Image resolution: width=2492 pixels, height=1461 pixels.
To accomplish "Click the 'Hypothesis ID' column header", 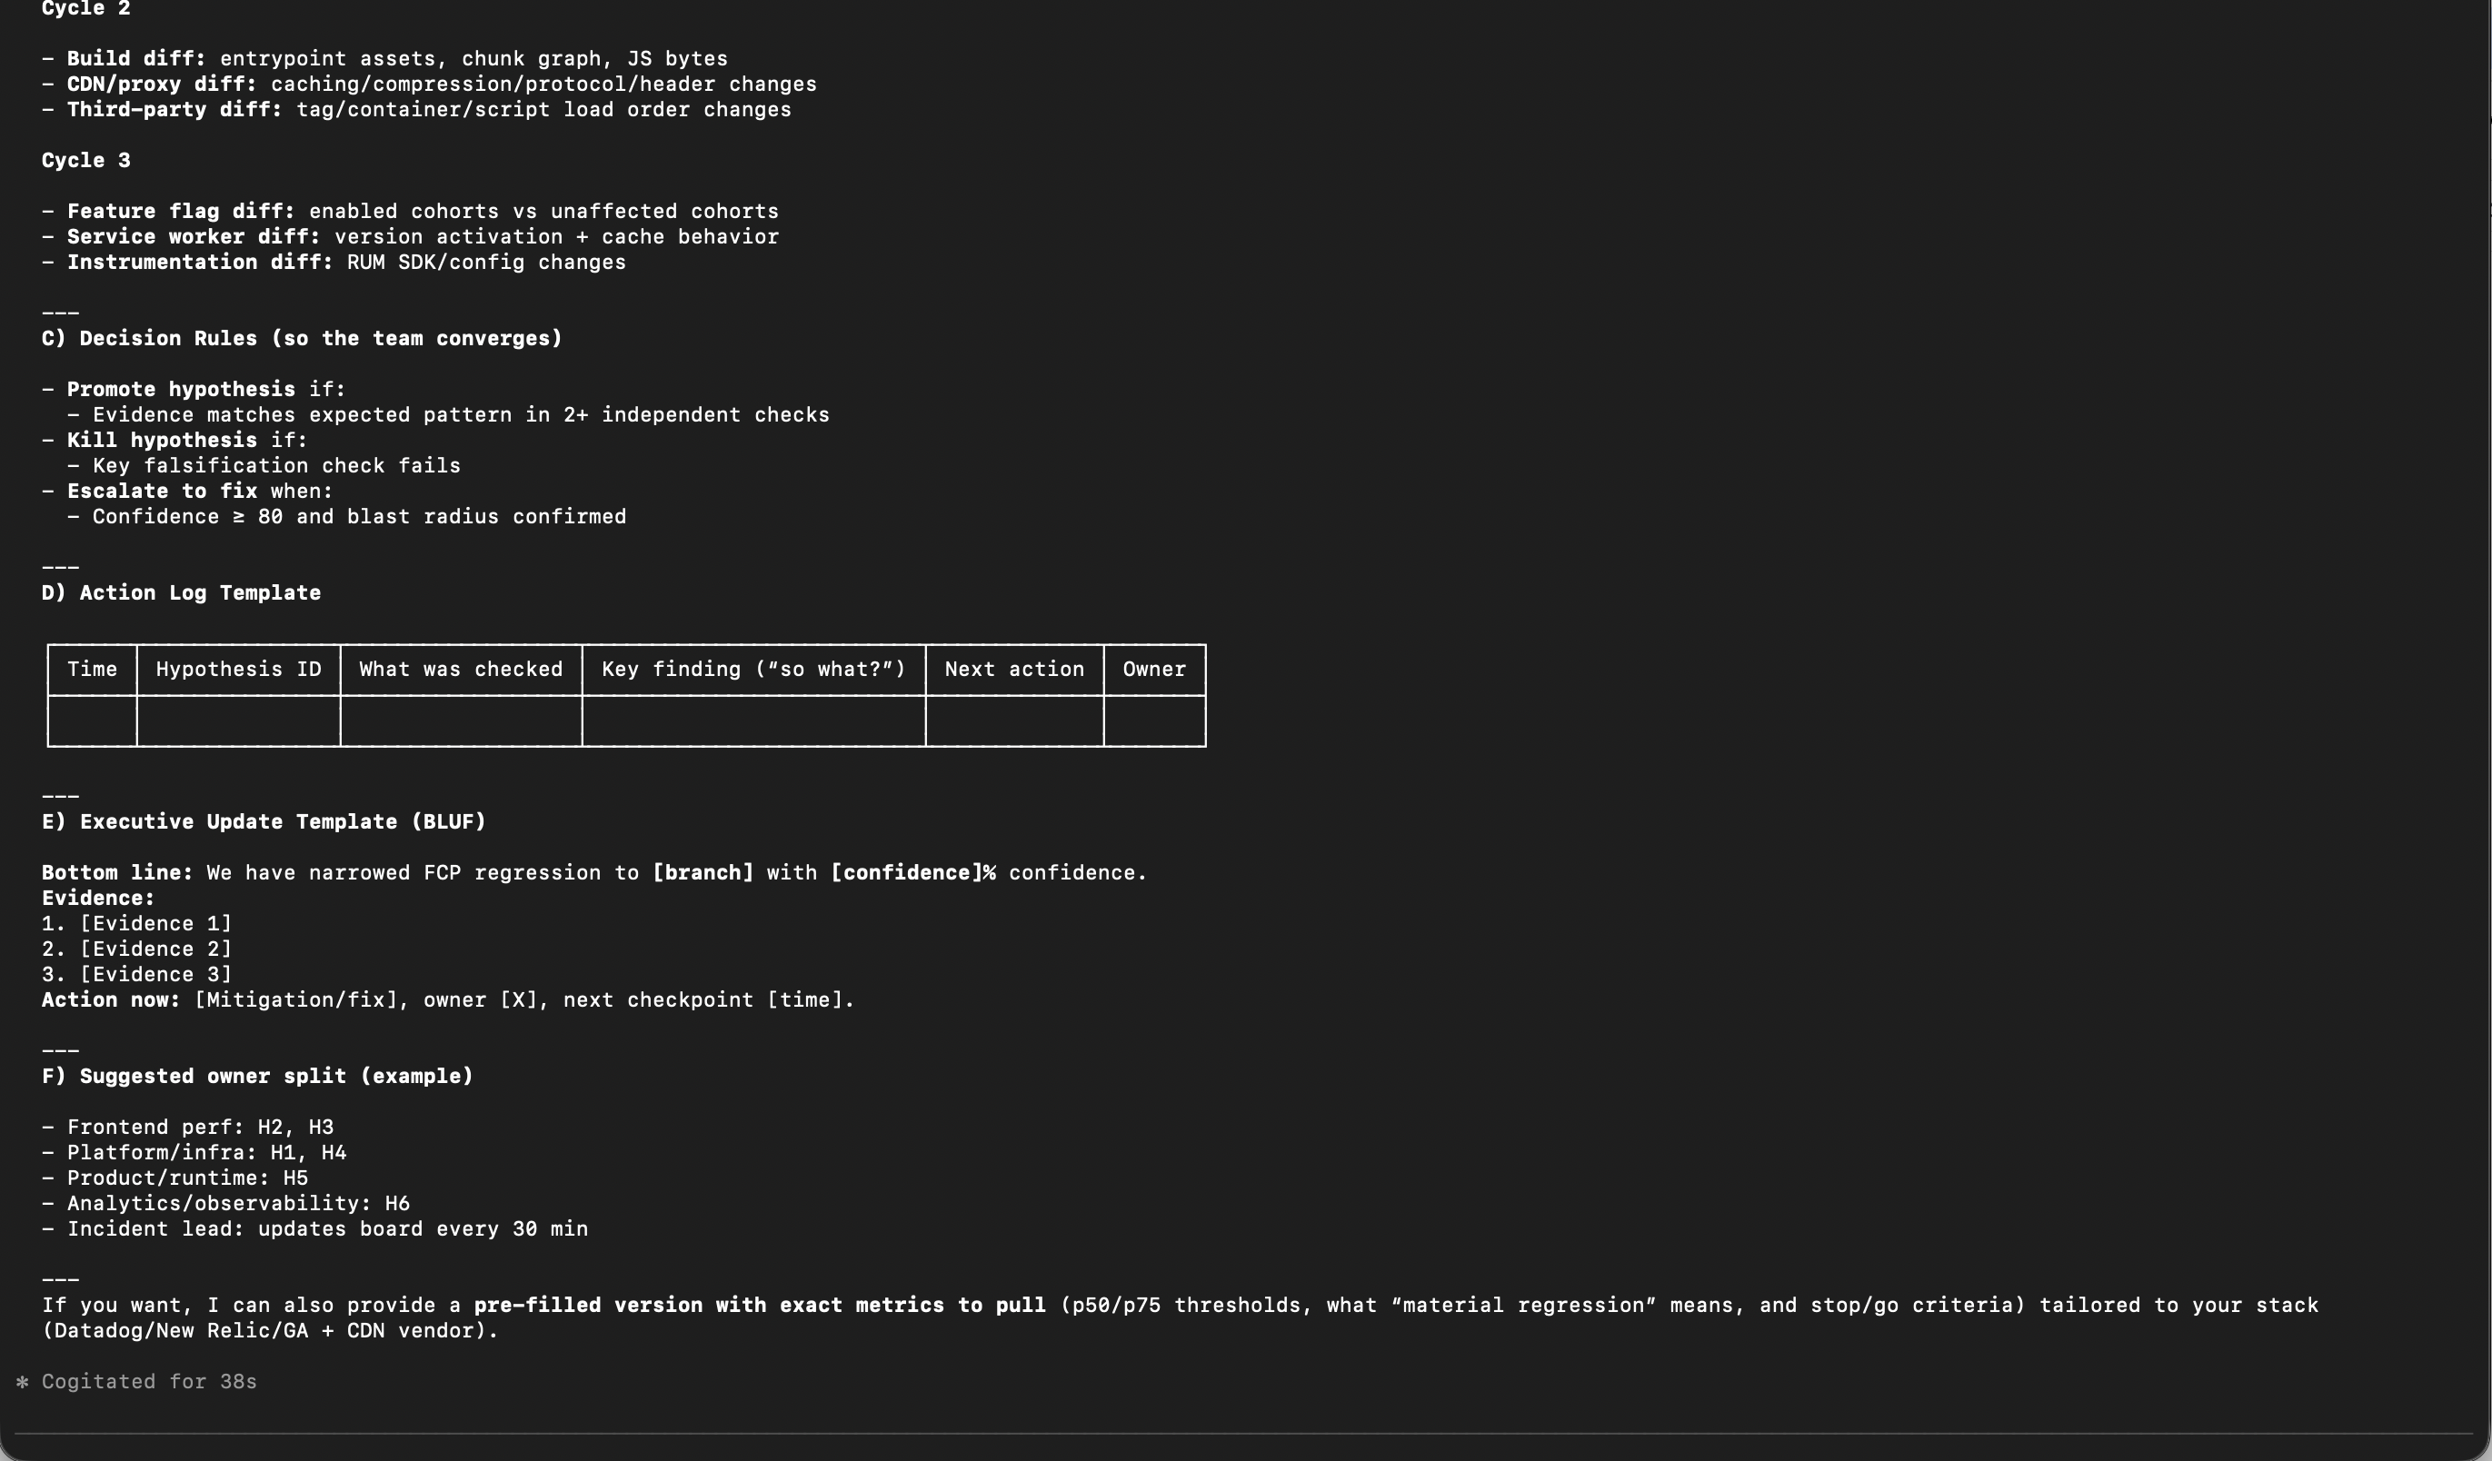I will point(238,670).
